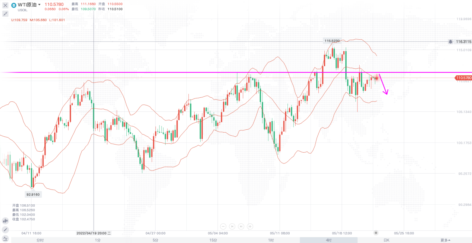The height and width of the screenshot is (243, 472).
Task: Click the WTI原油 round symbol icon
Action: coord(13,5)
